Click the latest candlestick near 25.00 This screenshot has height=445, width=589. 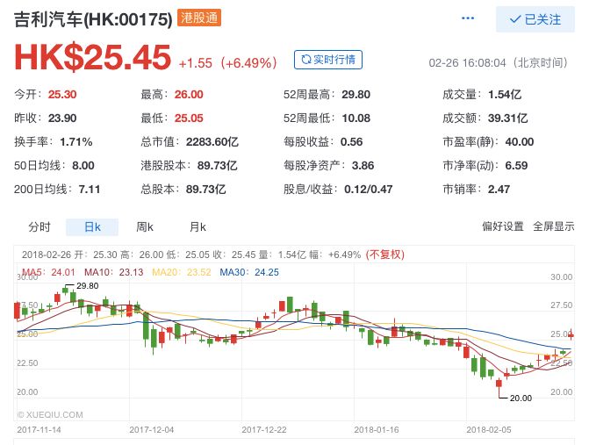pyautogui.click(x=571, y=335)
